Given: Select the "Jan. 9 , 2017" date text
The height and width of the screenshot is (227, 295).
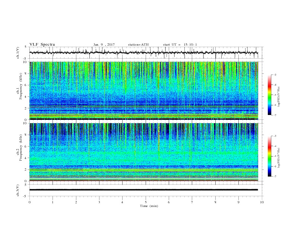Looking at the screenshot, I should tap(104, 45).
